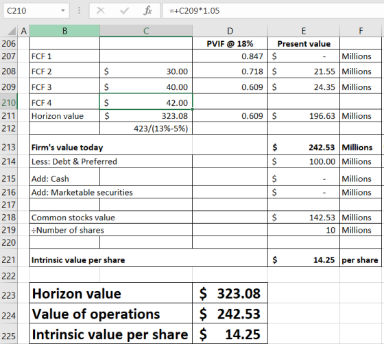Select row 210 header

click(8, 102)
